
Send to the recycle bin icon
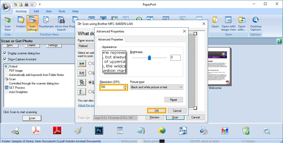point(246,131)
